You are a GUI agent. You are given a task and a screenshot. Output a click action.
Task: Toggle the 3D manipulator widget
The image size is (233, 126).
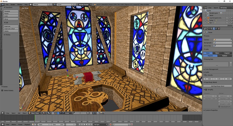[x=56, y=113]
